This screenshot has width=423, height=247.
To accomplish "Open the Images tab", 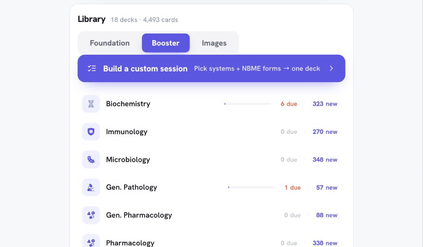I will coord(214,43).
